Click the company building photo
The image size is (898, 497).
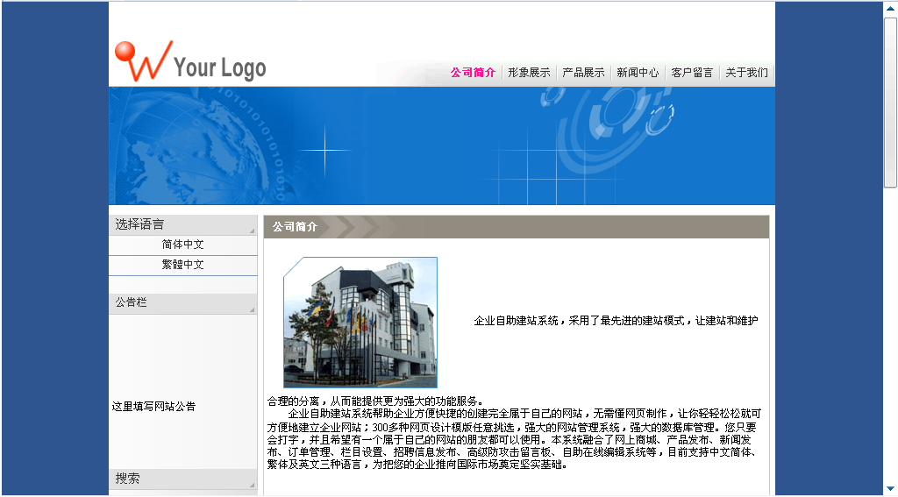pos(360,323)
